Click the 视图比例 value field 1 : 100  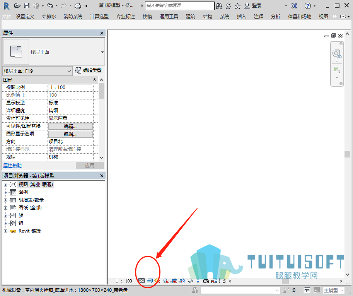tap(70, 87)
